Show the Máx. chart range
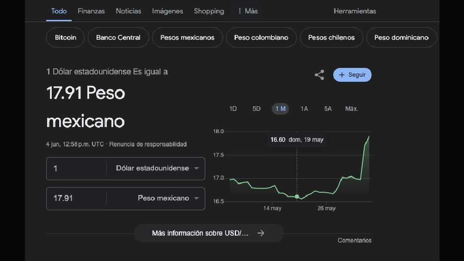The width and height of the screenshot is (464, 261). 351,109
